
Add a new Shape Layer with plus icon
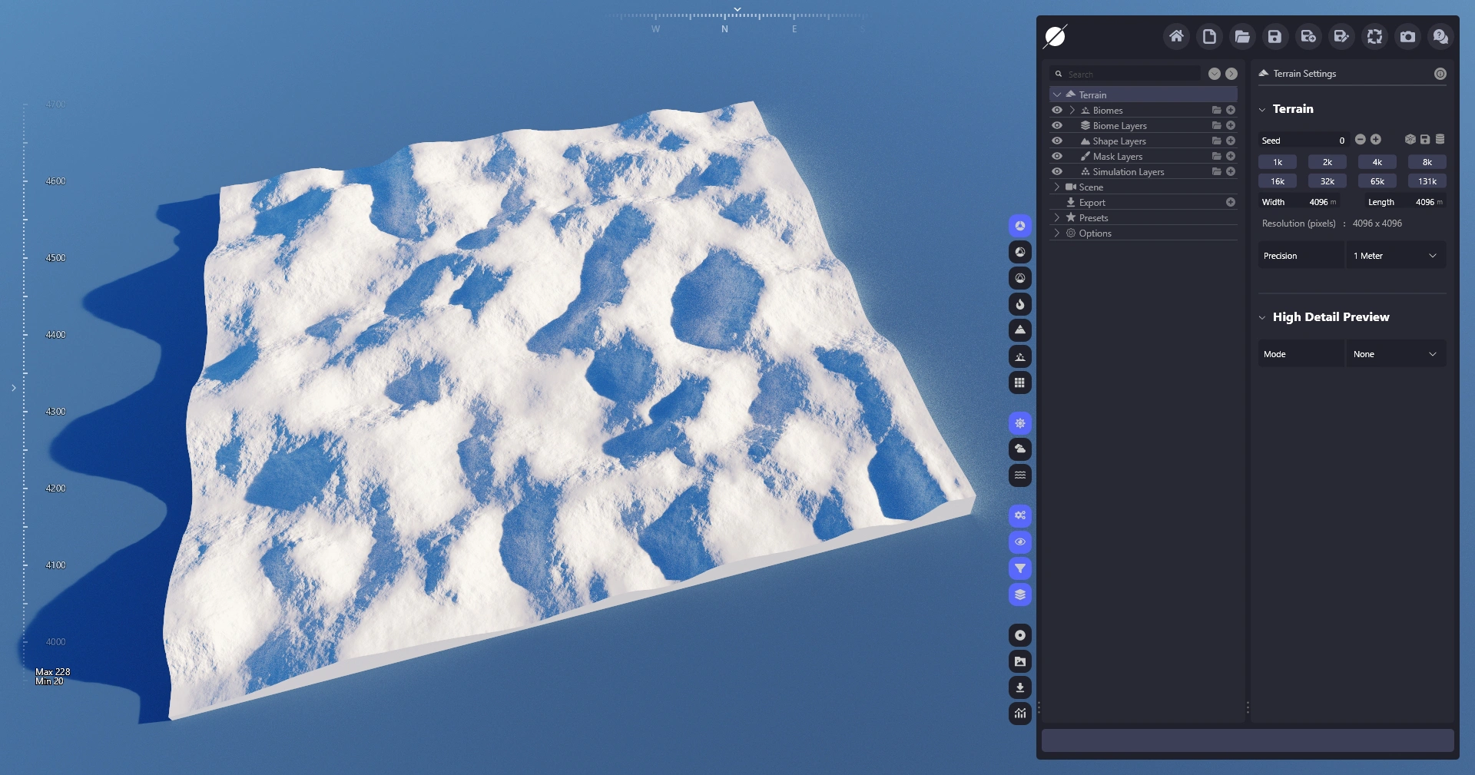point(1231,141)
